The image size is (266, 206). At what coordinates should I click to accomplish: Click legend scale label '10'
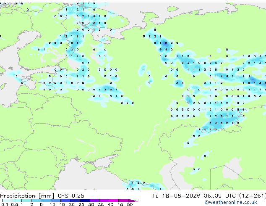[x=52, y=204]
